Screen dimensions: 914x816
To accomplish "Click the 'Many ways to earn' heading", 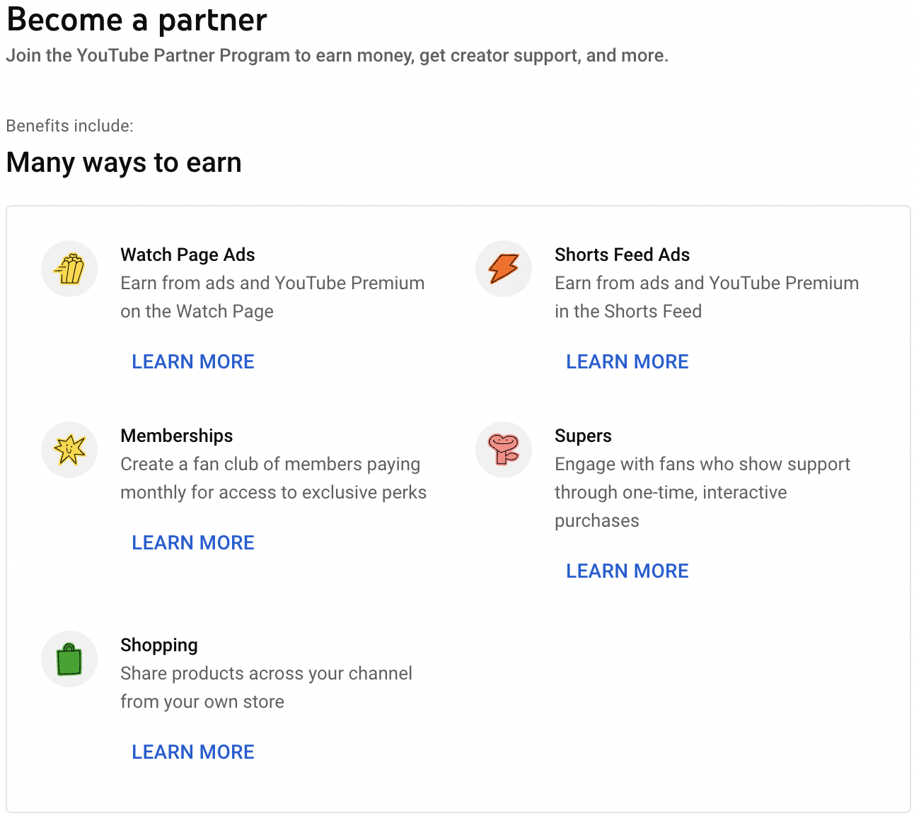I will coord(124,163).
